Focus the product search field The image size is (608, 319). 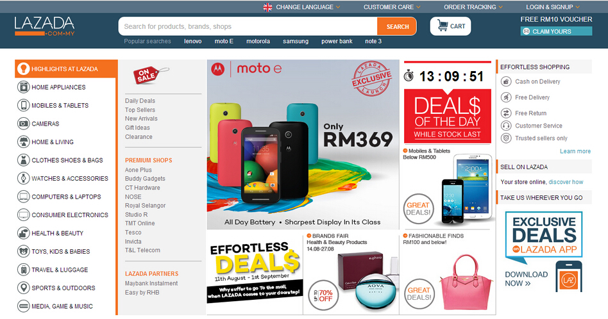pyautogui.click(x=248, y=26)
